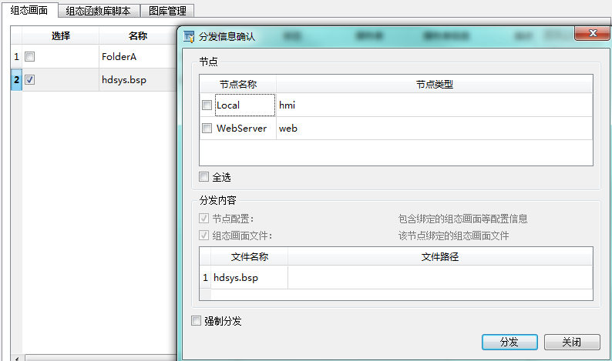Select row number 1 header
The height and width of the screenshot is (361, 612).
pyautogui.click(x=16, y=56)
